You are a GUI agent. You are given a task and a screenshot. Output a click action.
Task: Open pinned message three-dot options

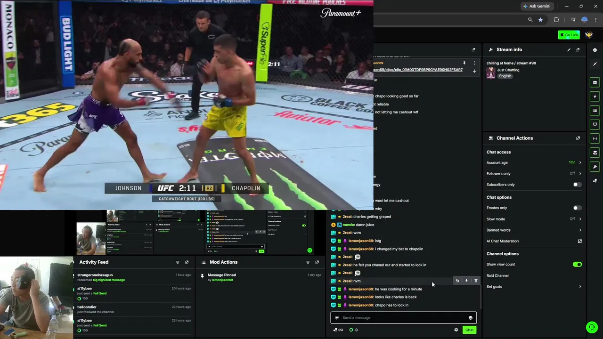(x=474, y=63)
